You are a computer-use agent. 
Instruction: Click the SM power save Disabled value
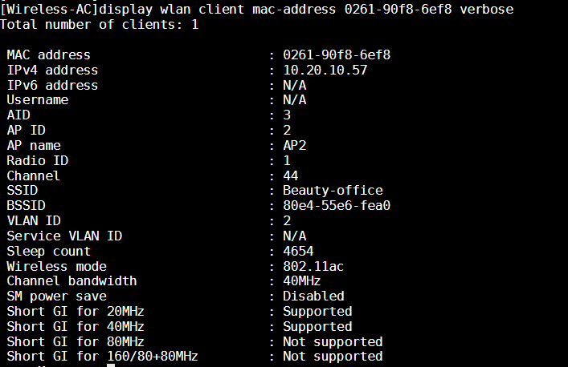313,296
